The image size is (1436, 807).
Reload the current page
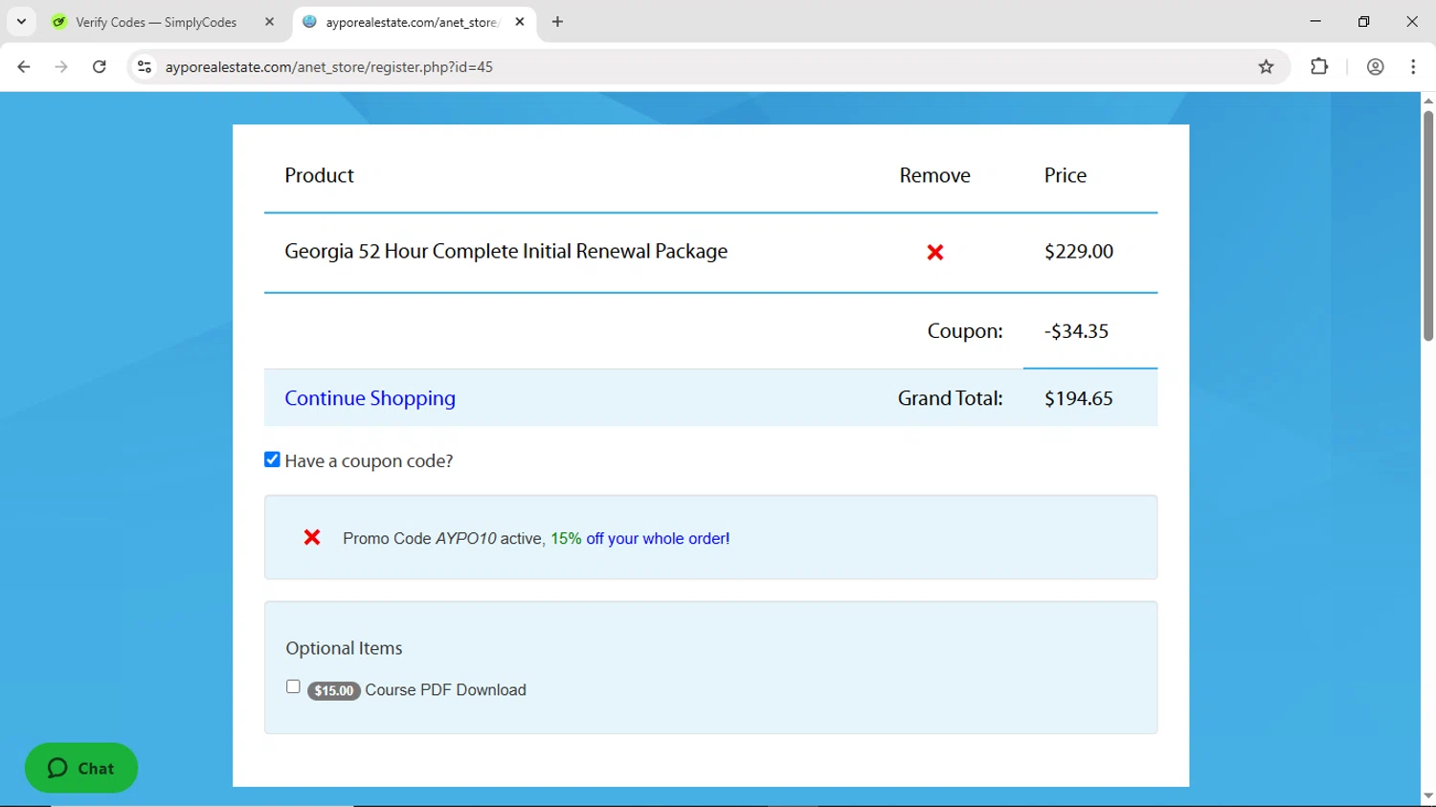tap(100, 67)
